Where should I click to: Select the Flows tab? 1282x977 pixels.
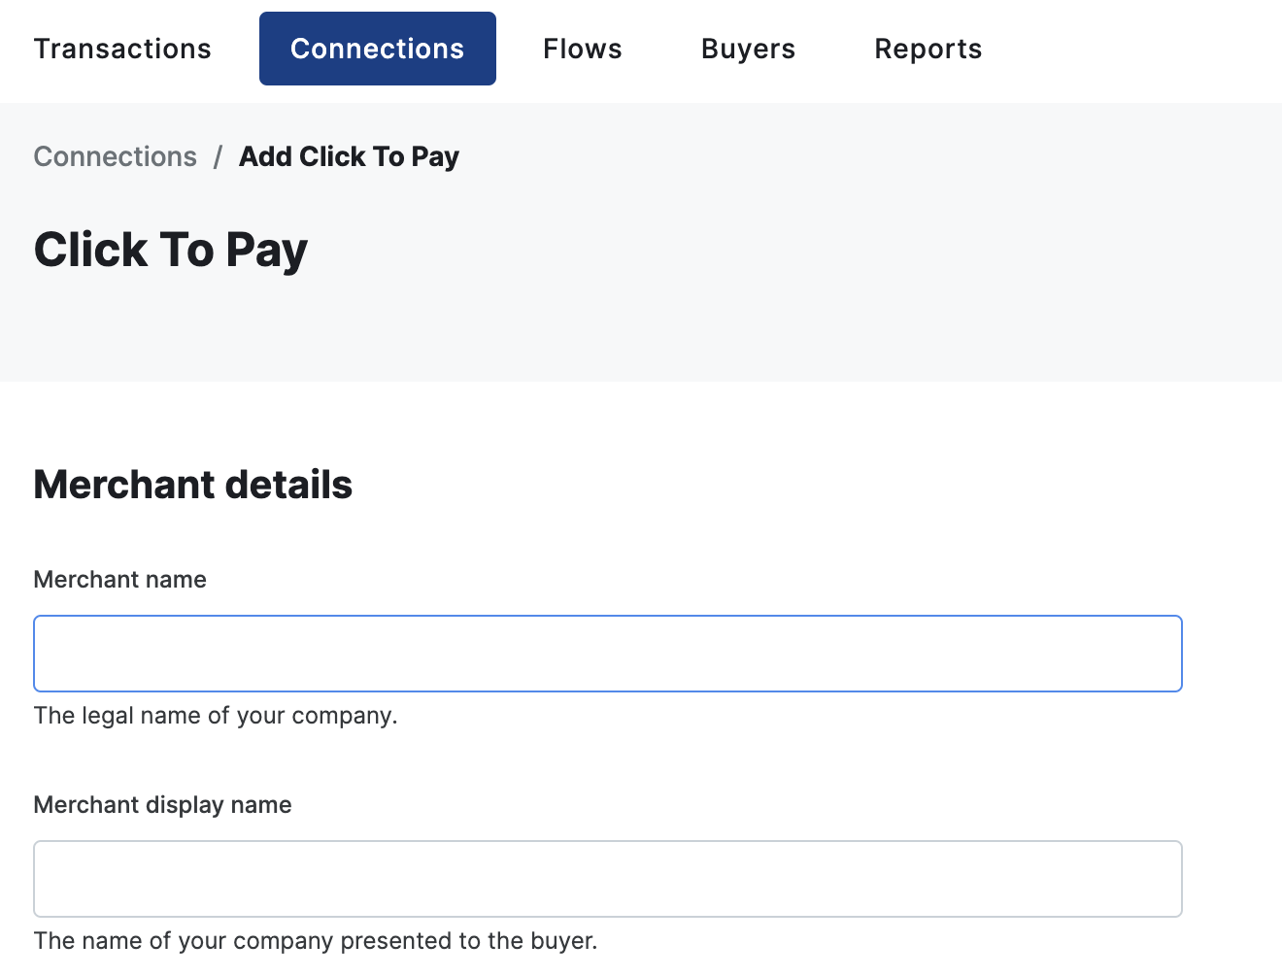pos(582,48)
